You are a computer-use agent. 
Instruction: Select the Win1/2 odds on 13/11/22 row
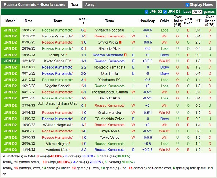[164, 61]
